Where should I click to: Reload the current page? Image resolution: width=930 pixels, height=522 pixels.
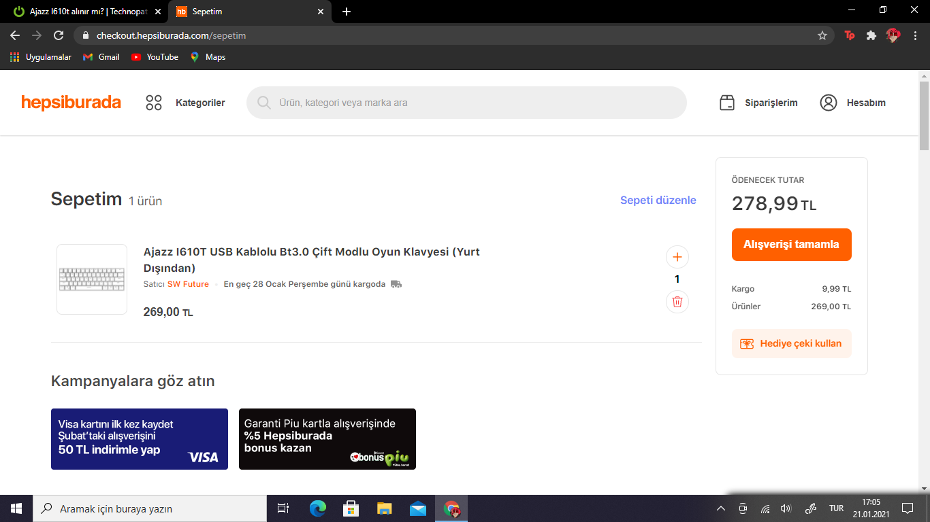[59, 35]
